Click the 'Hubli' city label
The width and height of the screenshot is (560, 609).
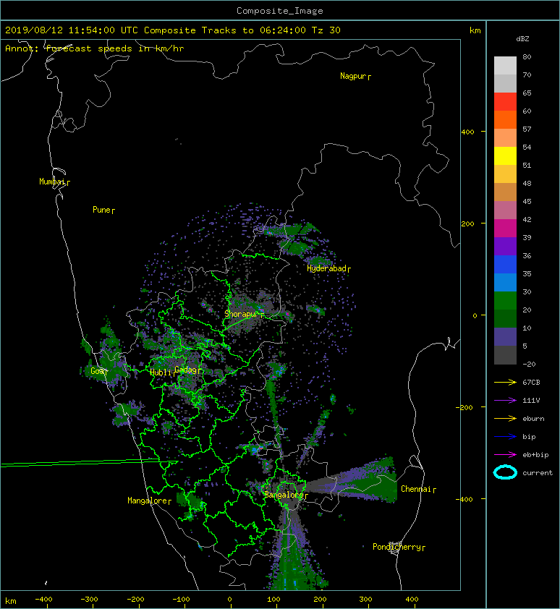click(161, 372)
